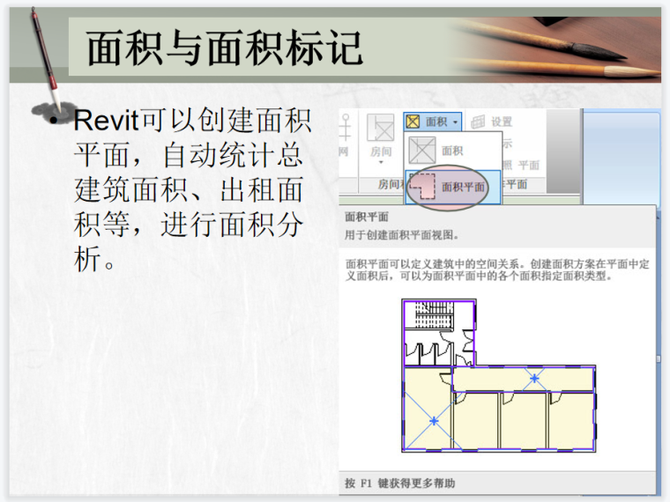Click the 设置 button label

point(502,122)
